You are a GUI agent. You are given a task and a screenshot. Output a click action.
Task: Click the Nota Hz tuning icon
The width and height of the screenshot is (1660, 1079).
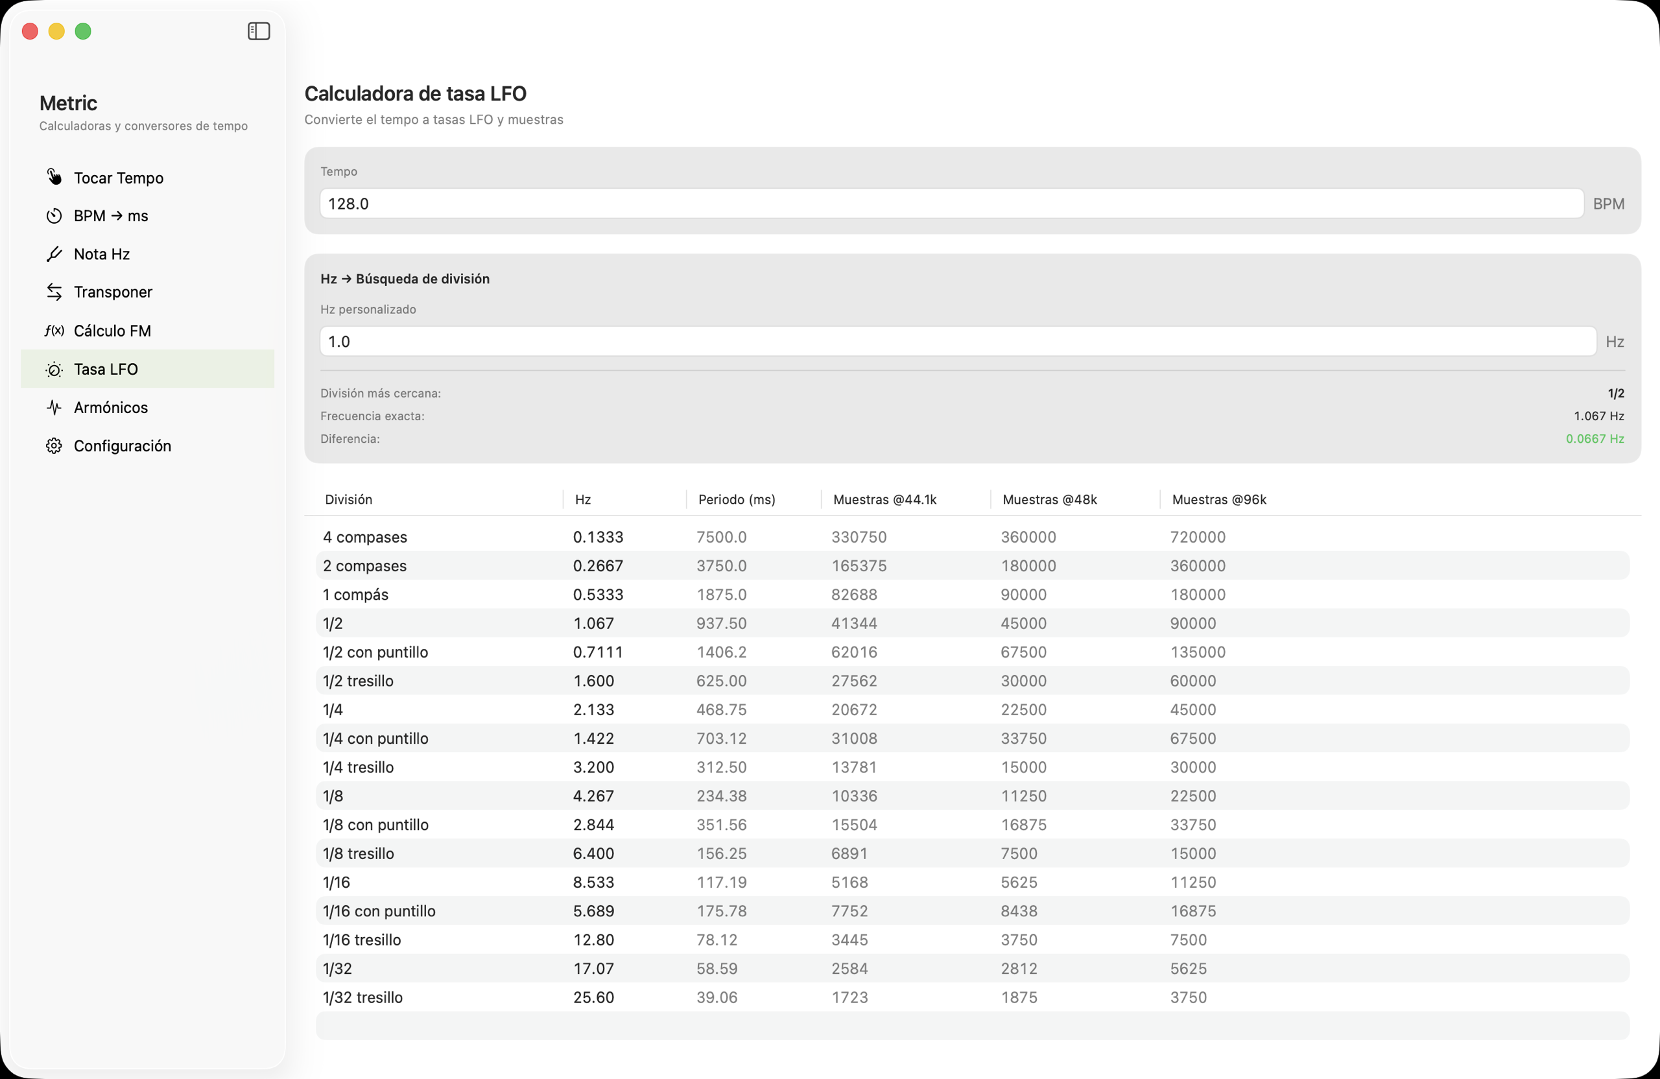click(54, 254)
